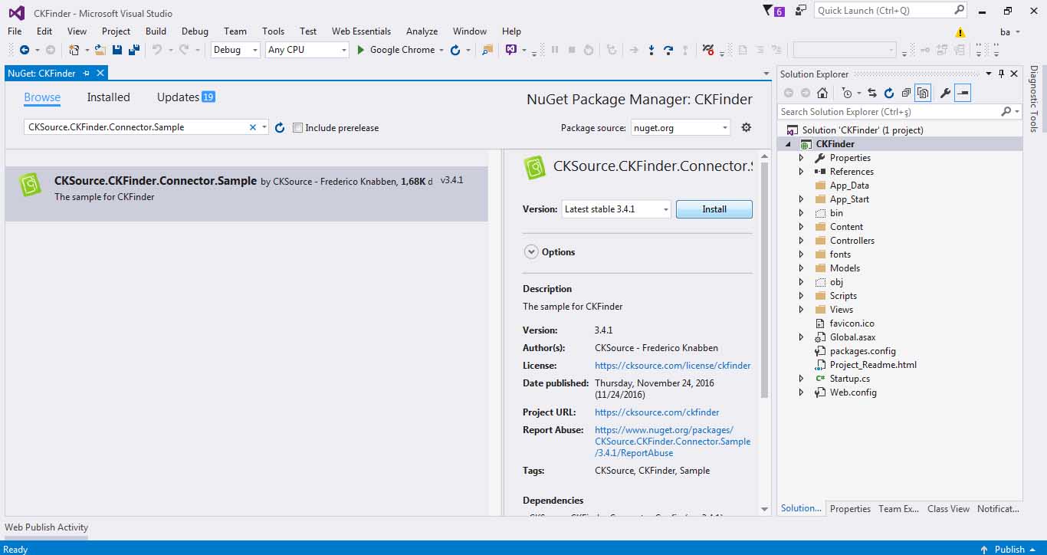Viewport: 1047px width, 555px height.
Task: Click the Home icon in Solution Explorer
Action: [822, 93]
